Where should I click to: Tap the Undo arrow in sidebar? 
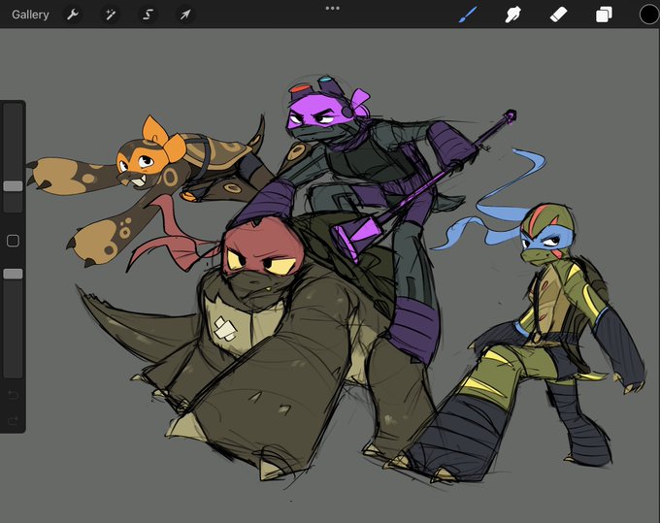(x=13, y=395)
